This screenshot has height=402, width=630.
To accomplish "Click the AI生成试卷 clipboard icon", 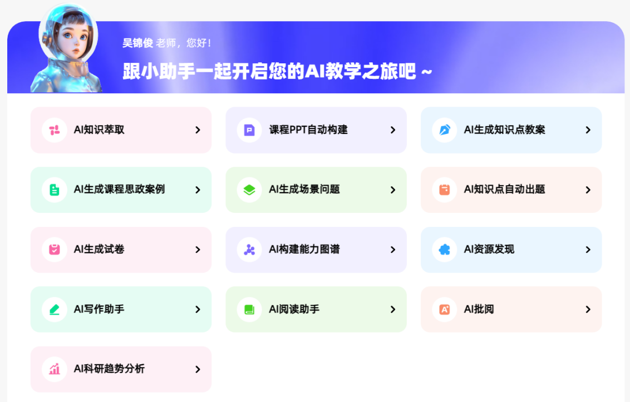I will tap(55, 250).
